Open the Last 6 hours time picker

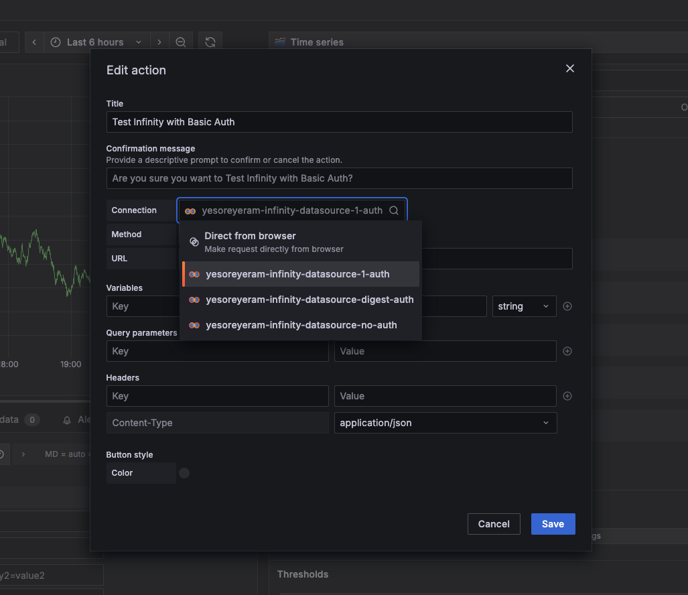pos(96,42)
